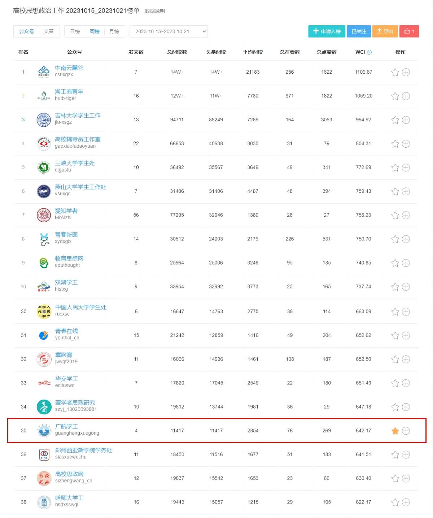
Task: Click the 申请入榜 button
Action: point(327,31)
